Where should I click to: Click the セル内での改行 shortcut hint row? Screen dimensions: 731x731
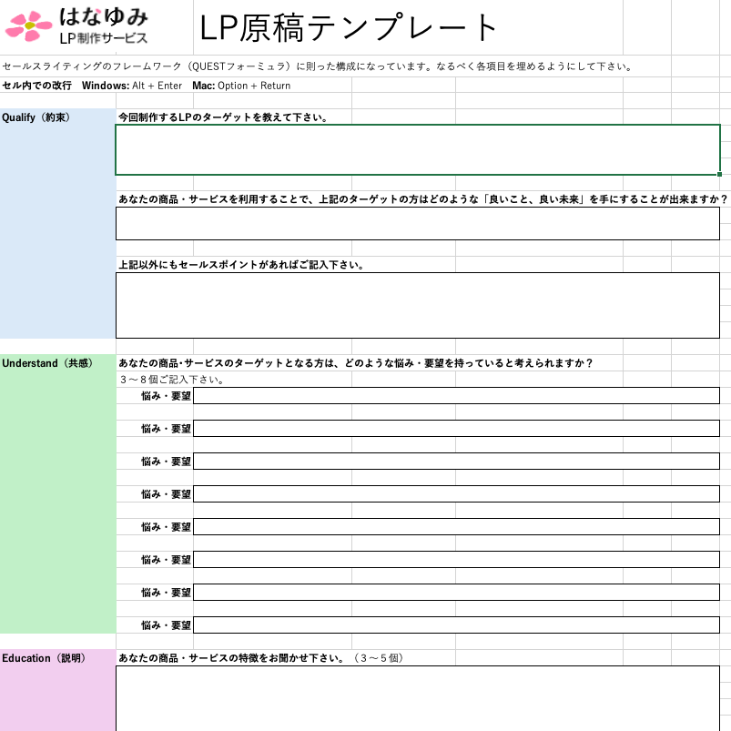click(x=146, y=86)
